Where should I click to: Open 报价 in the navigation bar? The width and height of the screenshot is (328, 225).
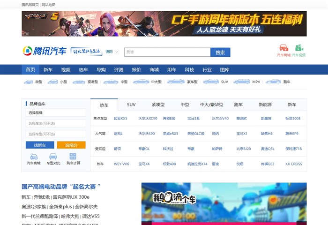click(136, 70)
